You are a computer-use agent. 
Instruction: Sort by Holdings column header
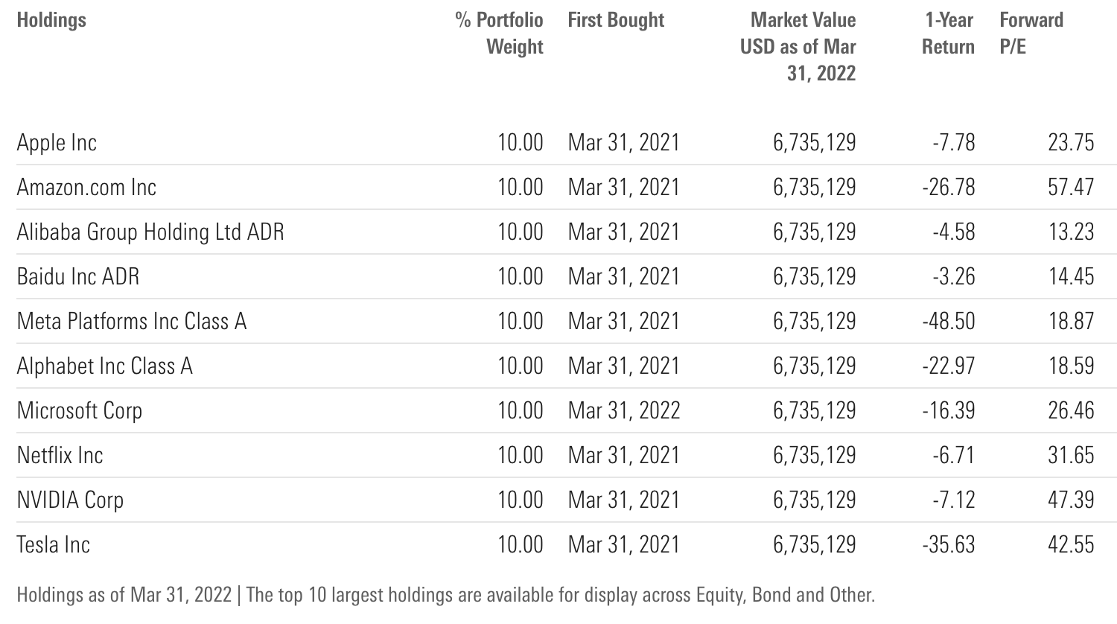click(x=51, y=20)
